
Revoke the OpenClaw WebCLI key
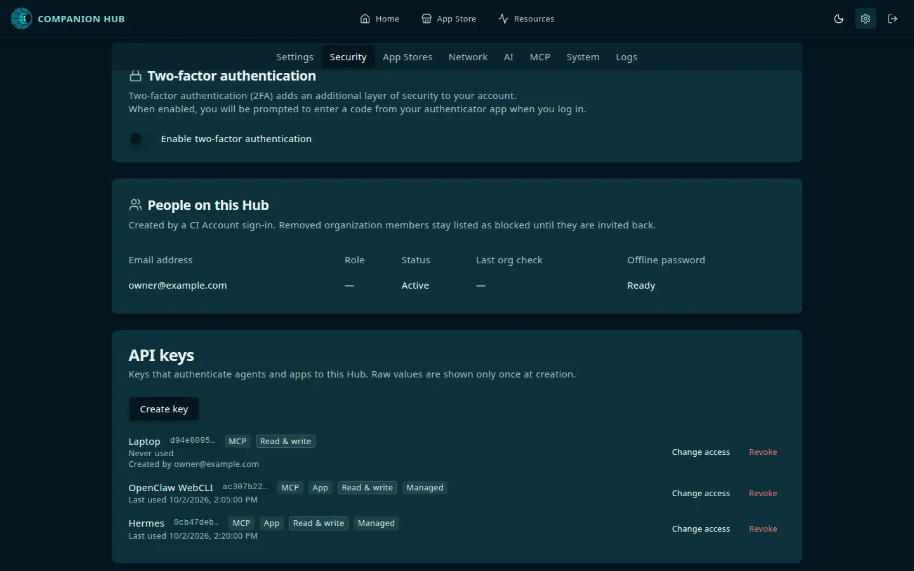coord(763,494)
